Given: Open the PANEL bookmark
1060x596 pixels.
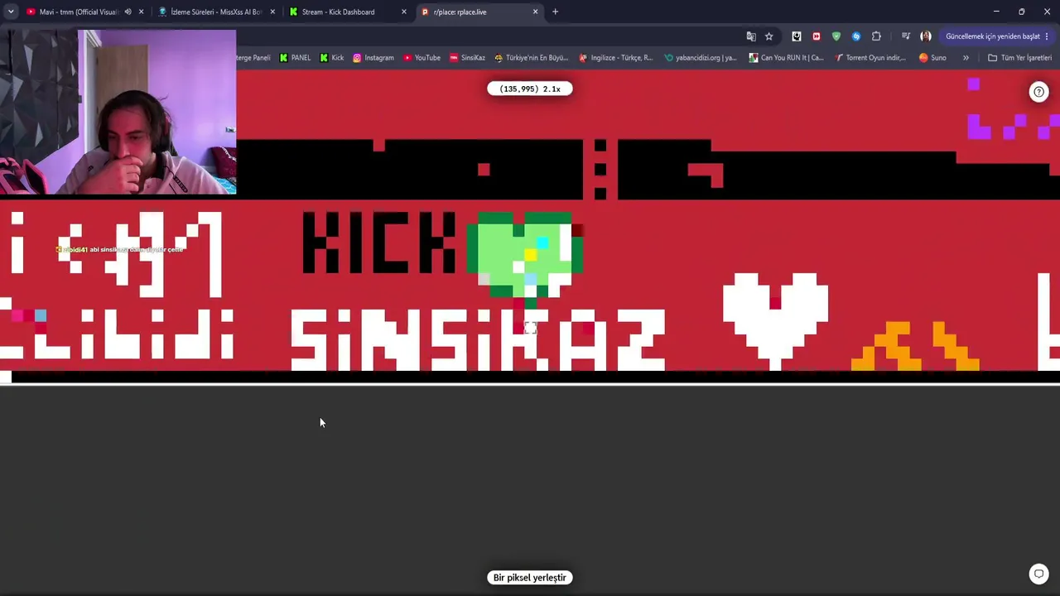Looking at the screenshot, I should (x=296, y=58).
